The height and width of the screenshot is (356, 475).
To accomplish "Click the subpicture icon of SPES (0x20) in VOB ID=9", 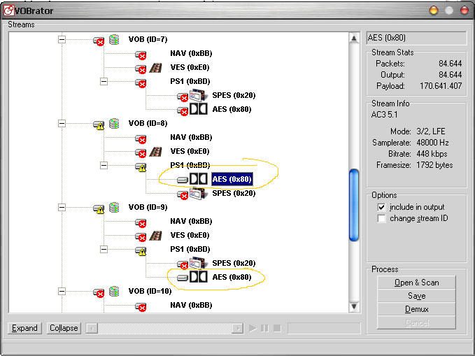I will tap(199, 263).
